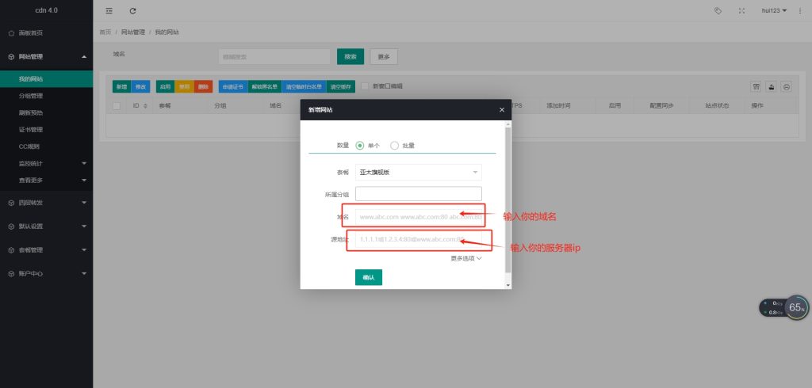Viewport: 812px width, 388px height.
Task: Click the 域名 input field in the dialog
Action: tap(418, 215)
